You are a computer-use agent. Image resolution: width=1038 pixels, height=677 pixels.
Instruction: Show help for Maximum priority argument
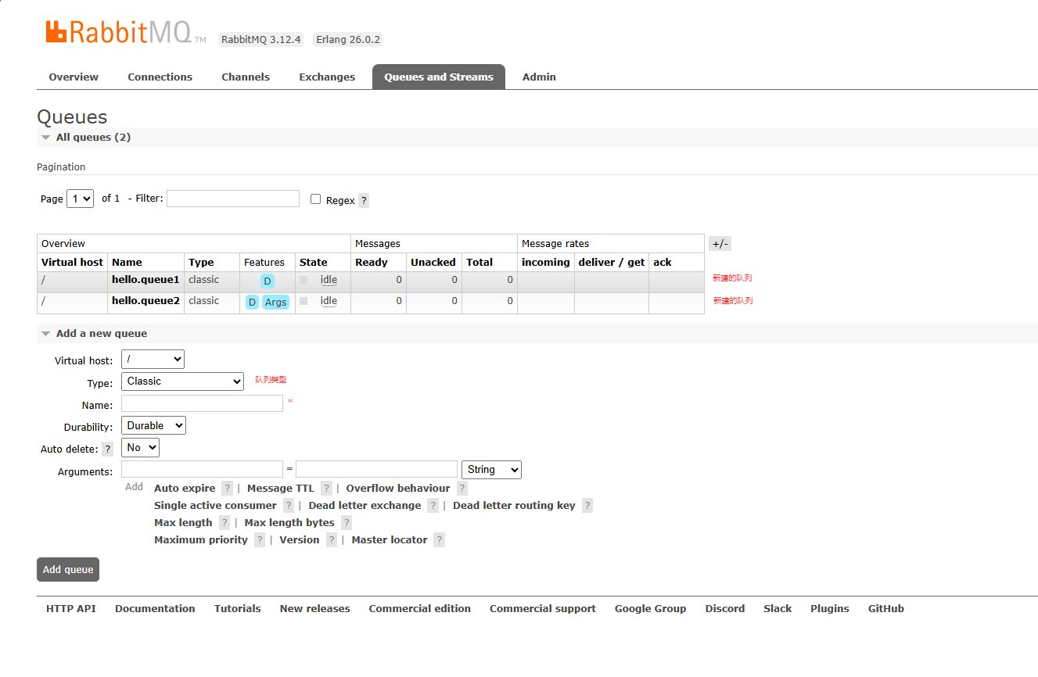click(x=260, y=540)
